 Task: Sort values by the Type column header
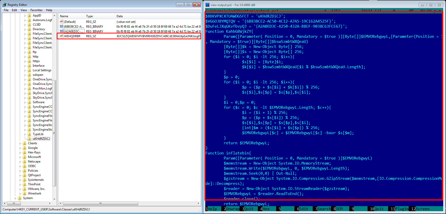[100, 16]
